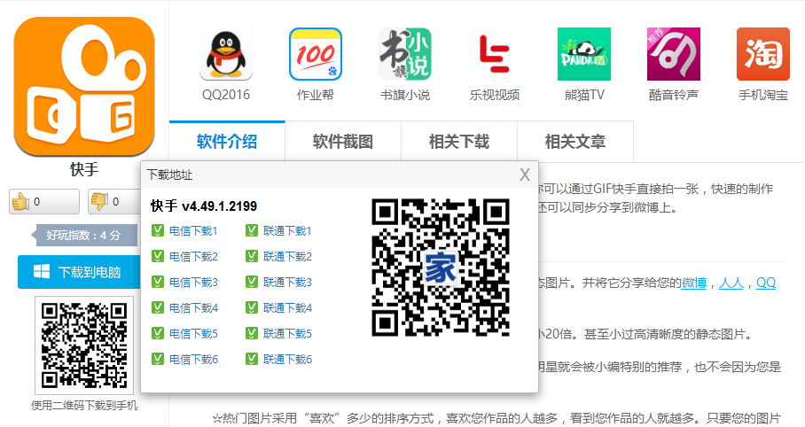
Task: Open the 相关下载 tab
Action: 459,142
